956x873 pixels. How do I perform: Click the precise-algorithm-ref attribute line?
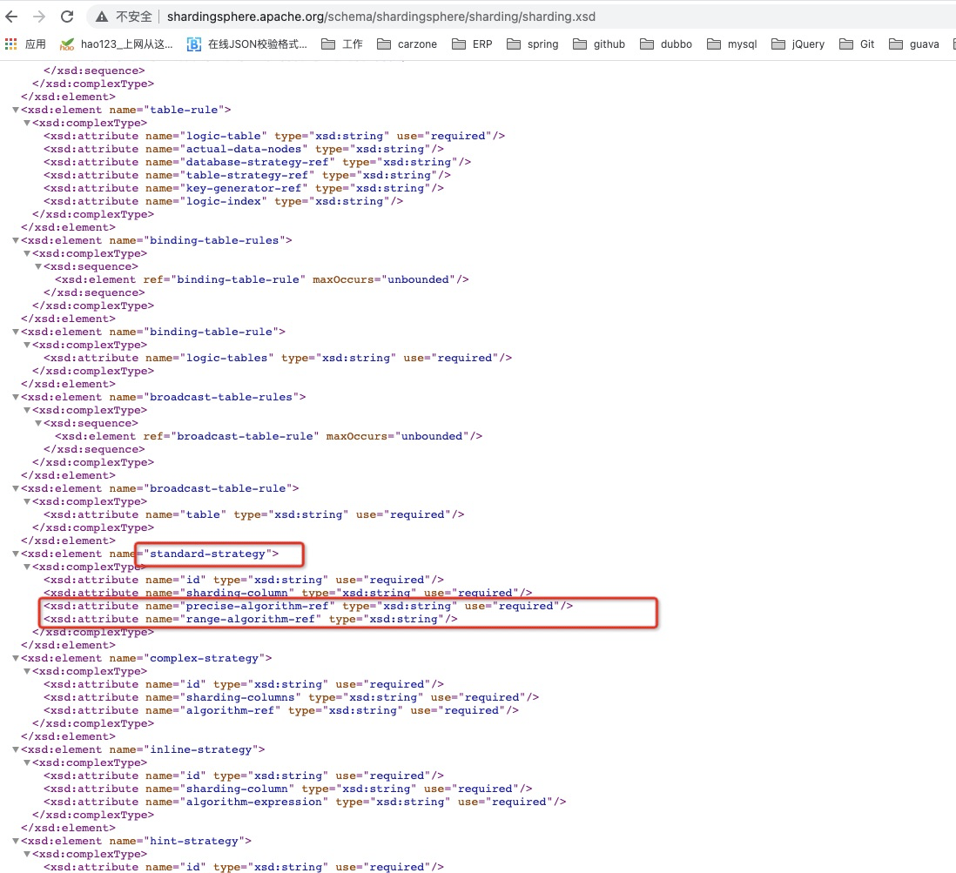click(308, 606)
